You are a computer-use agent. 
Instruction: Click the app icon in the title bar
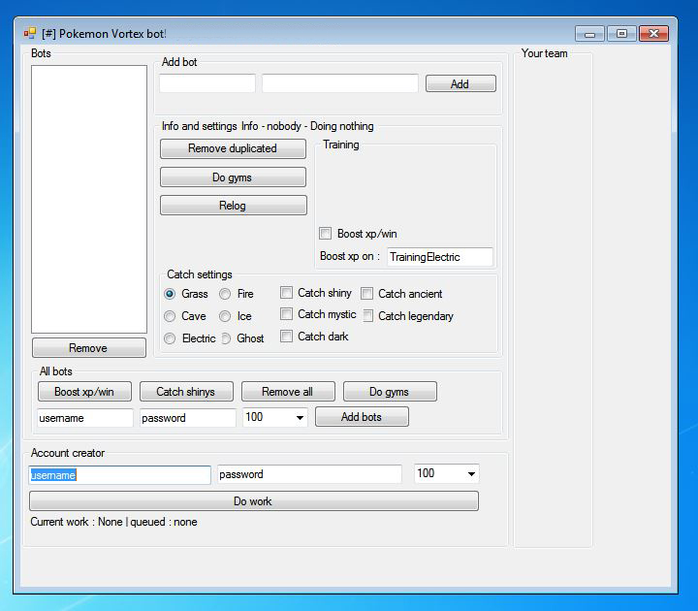pos(30,33)
